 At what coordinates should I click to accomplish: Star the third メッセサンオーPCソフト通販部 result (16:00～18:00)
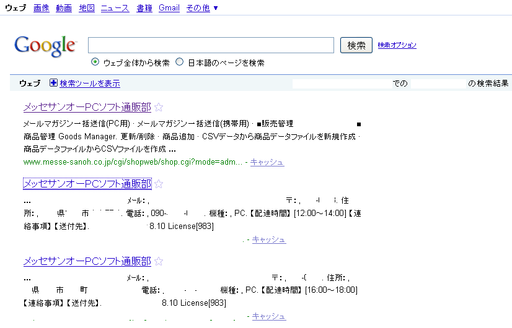pyautogui.click(x=159, y=261)
